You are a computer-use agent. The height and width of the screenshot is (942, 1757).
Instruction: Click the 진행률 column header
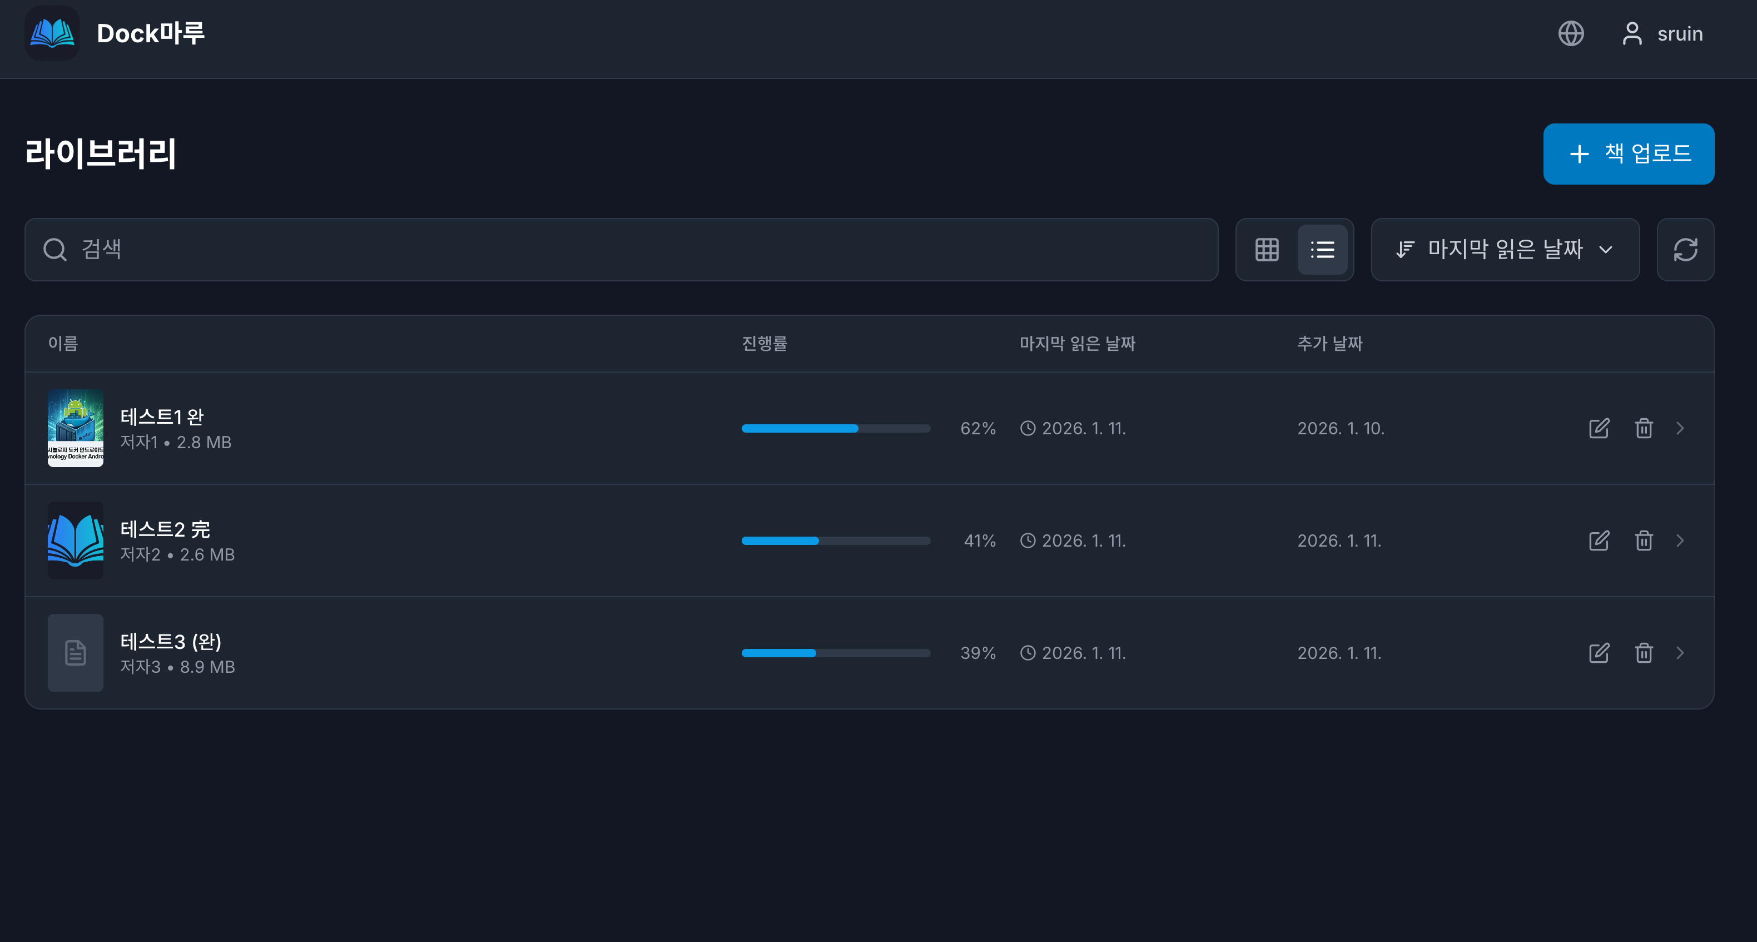[x=764, y=343]
